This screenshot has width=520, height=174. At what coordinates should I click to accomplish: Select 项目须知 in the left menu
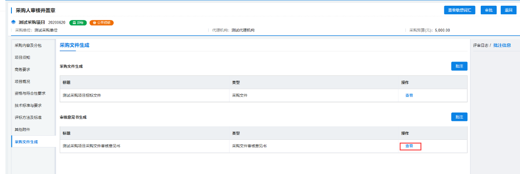(23, 57)
